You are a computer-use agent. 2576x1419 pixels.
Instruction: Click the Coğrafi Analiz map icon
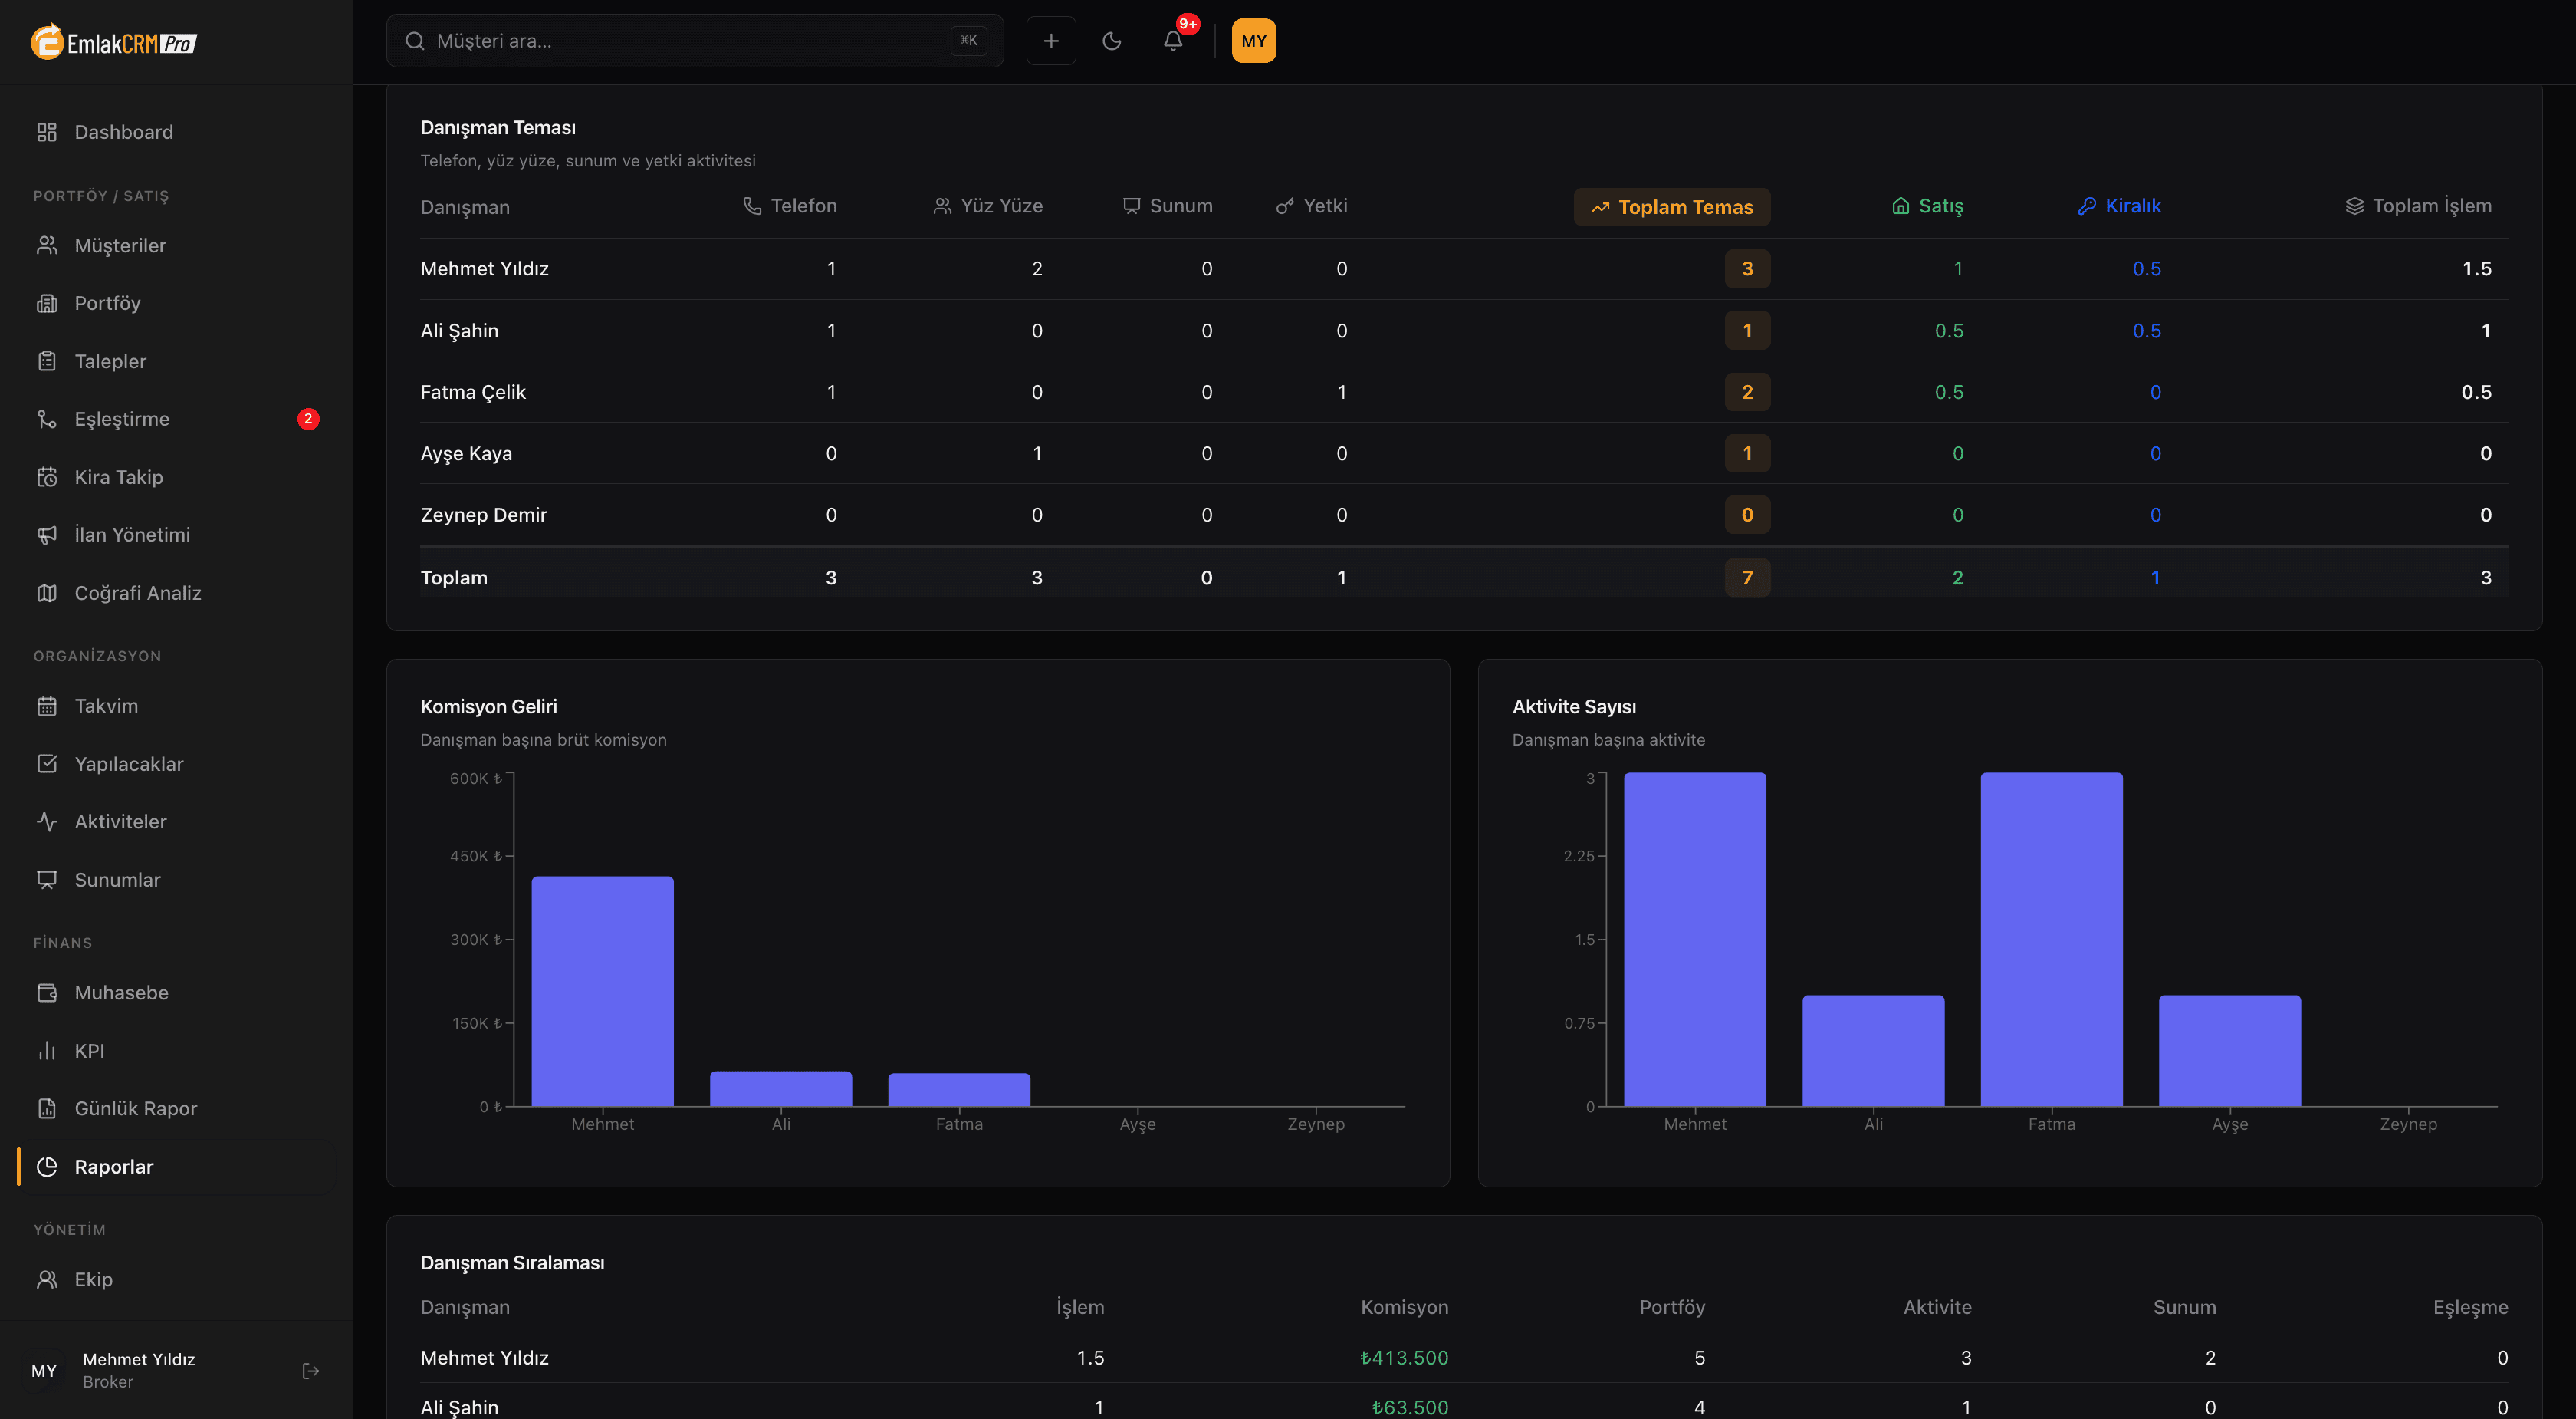point(47,592)
